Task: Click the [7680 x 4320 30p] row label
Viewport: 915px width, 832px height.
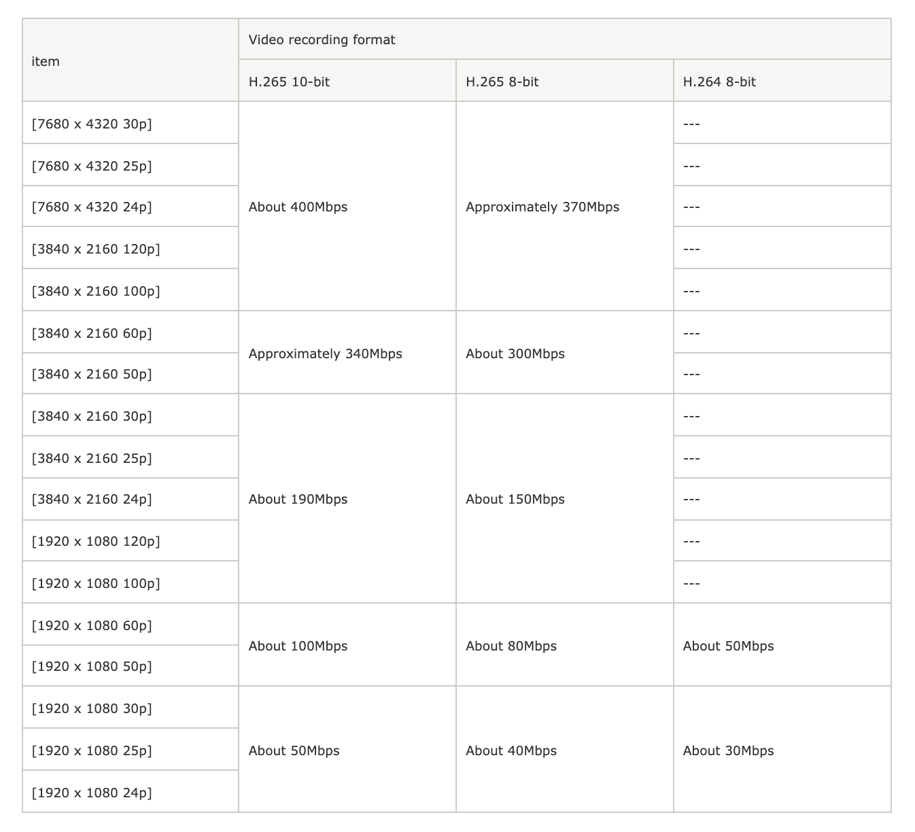Action: pos(92,124)
